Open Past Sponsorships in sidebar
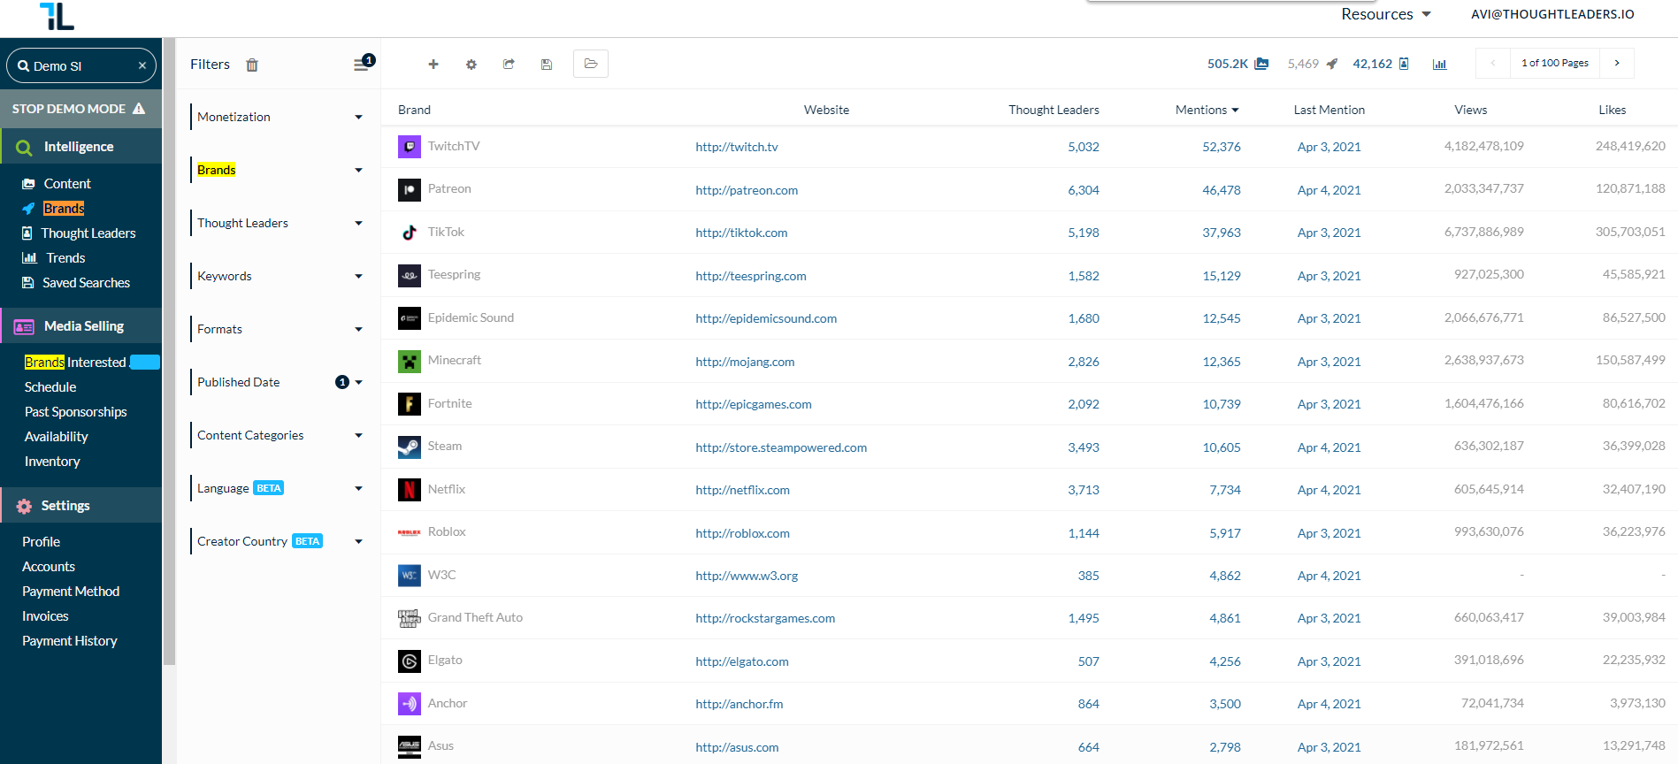This screenshot has width=1678, height=764. click(76, 412)
